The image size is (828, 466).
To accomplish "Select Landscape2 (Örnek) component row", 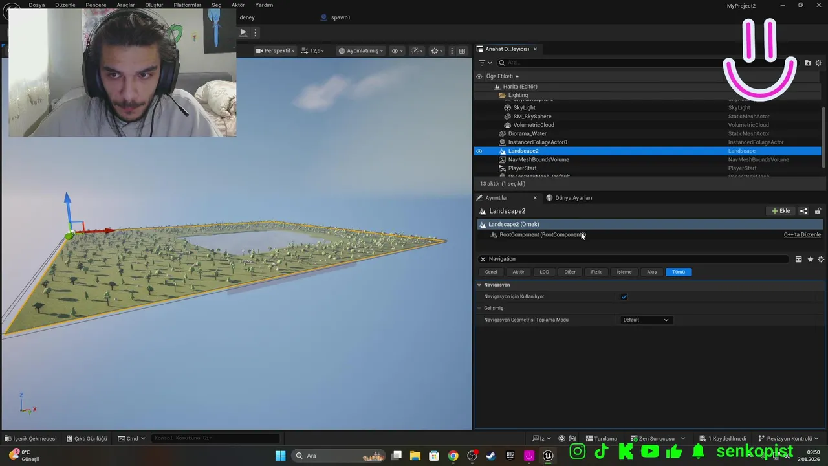I will [649, 225].
